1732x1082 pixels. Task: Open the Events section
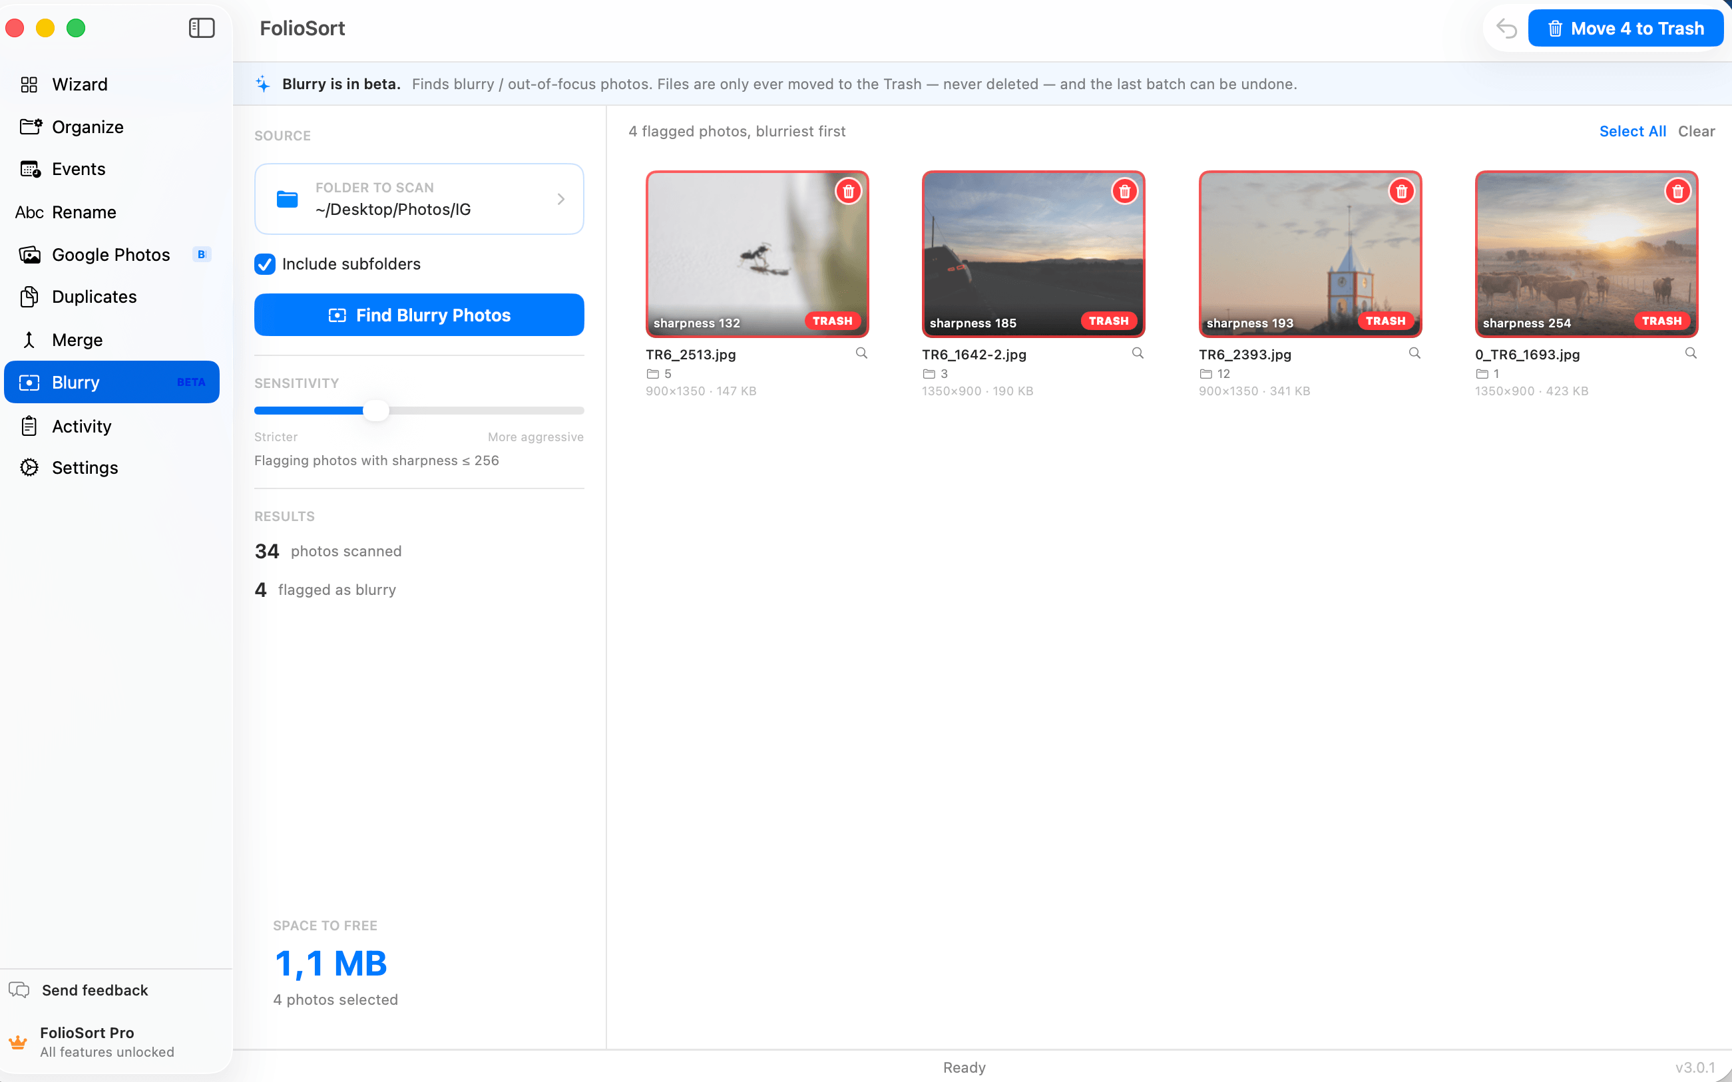(x=112, y=169)
